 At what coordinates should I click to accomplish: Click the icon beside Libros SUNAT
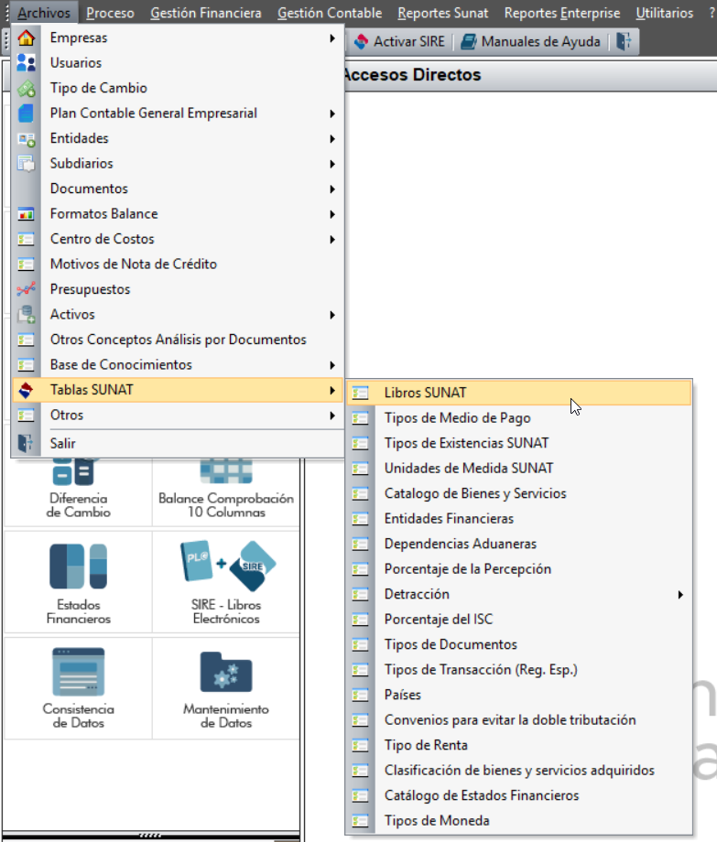[361, 393]
